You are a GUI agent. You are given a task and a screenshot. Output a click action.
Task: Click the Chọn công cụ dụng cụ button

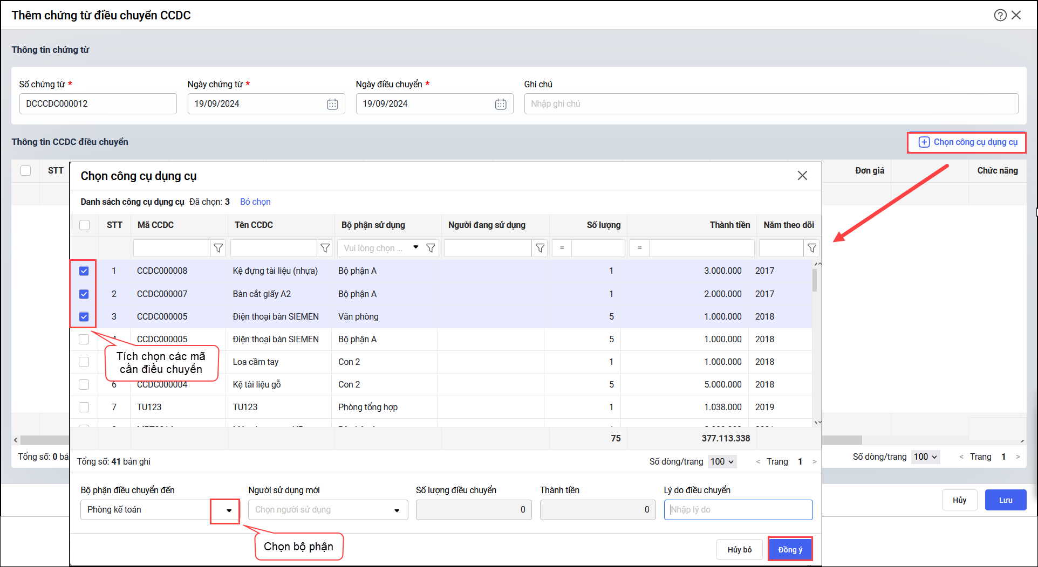tap(968, 142)
